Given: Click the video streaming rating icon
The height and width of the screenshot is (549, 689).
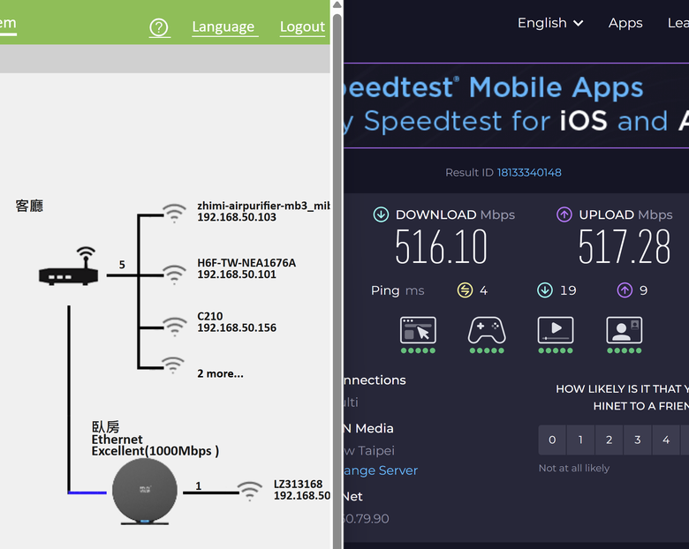Looking at the screenshot, I should click(556, 330).
